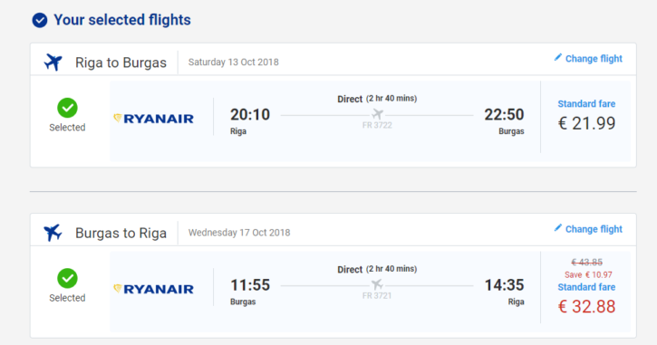Select the Standard fare € 32.88 price
Viewport: 657px width, 345px height.
click(x=586, y=306)
